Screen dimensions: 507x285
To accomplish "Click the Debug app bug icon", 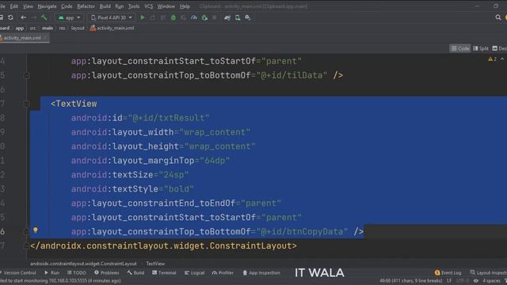I will point(173,17).
